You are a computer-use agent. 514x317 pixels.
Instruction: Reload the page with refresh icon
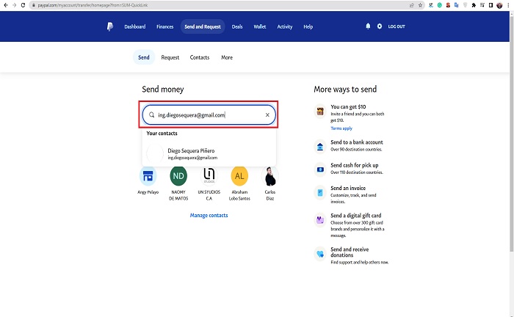coord(23,5)
